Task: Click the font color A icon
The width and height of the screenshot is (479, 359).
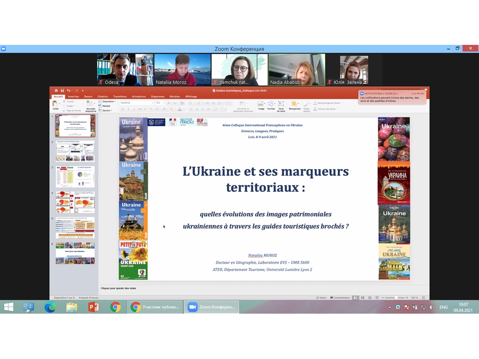Action: [180, 109]
